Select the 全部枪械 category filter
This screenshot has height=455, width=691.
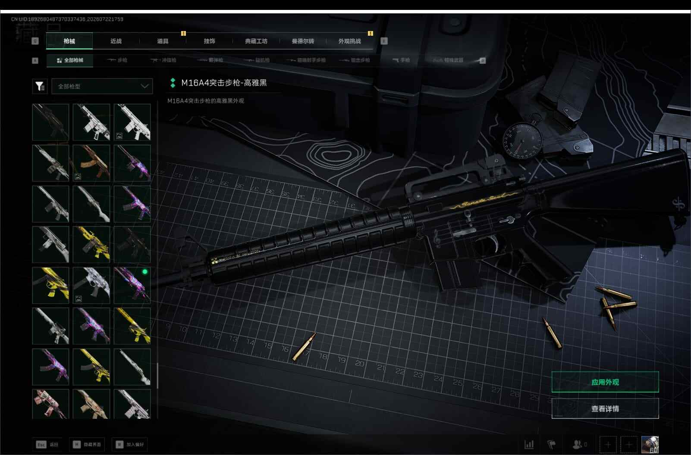click(70, 60)
